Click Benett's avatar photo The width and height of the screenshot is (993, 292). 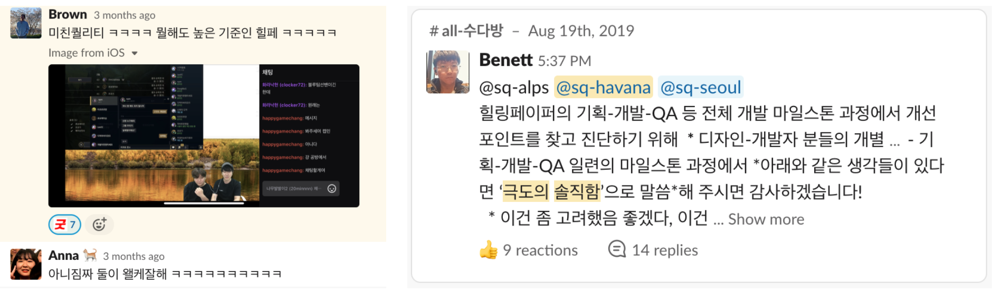coord(447,72)
